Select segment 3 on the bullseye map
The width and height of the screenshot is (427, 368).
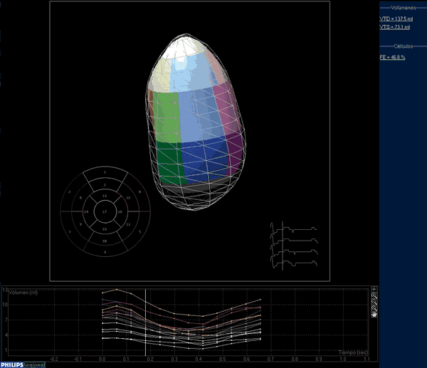[x=70, y=232]
